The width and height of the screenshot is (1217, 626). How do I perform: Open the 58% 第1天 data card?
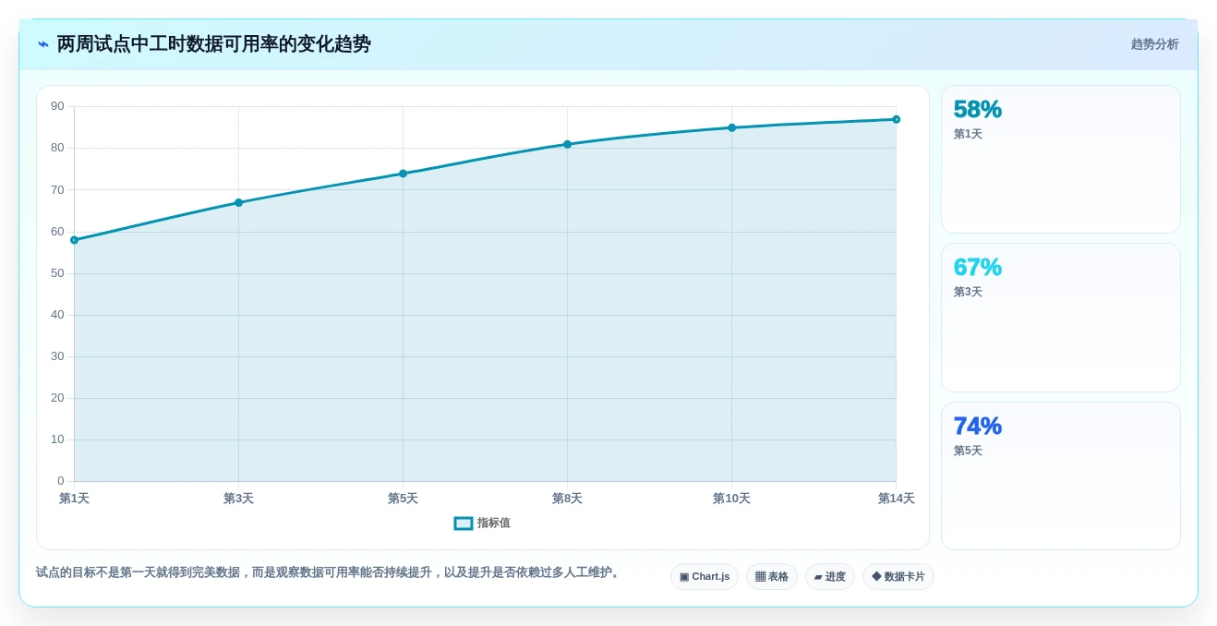pos(1061,160)
